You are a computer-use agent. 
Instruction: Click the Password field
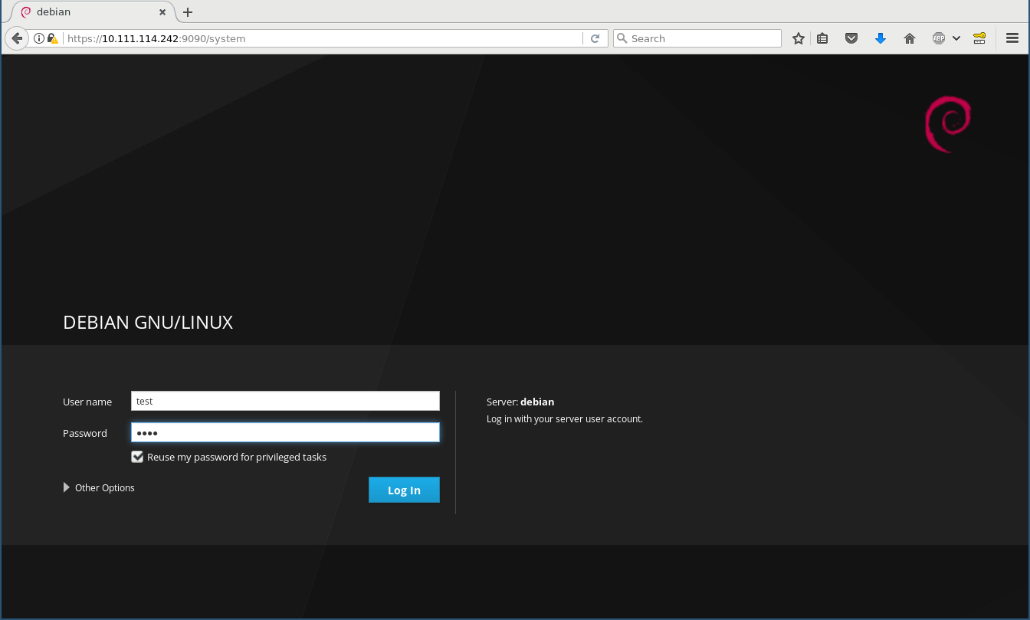coord(286,433)
